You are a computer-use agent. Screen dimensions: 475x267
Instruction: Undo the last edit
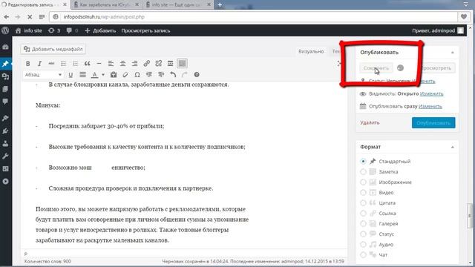click(173, 75)
